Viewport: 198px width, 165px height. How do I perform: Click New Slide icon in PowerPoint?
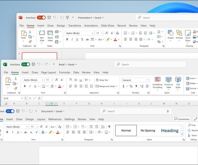(42, 33)
